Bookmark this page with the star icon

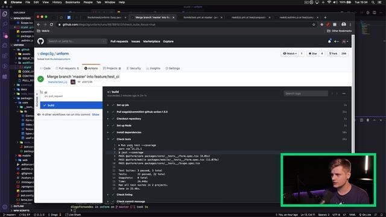point(314,25)
